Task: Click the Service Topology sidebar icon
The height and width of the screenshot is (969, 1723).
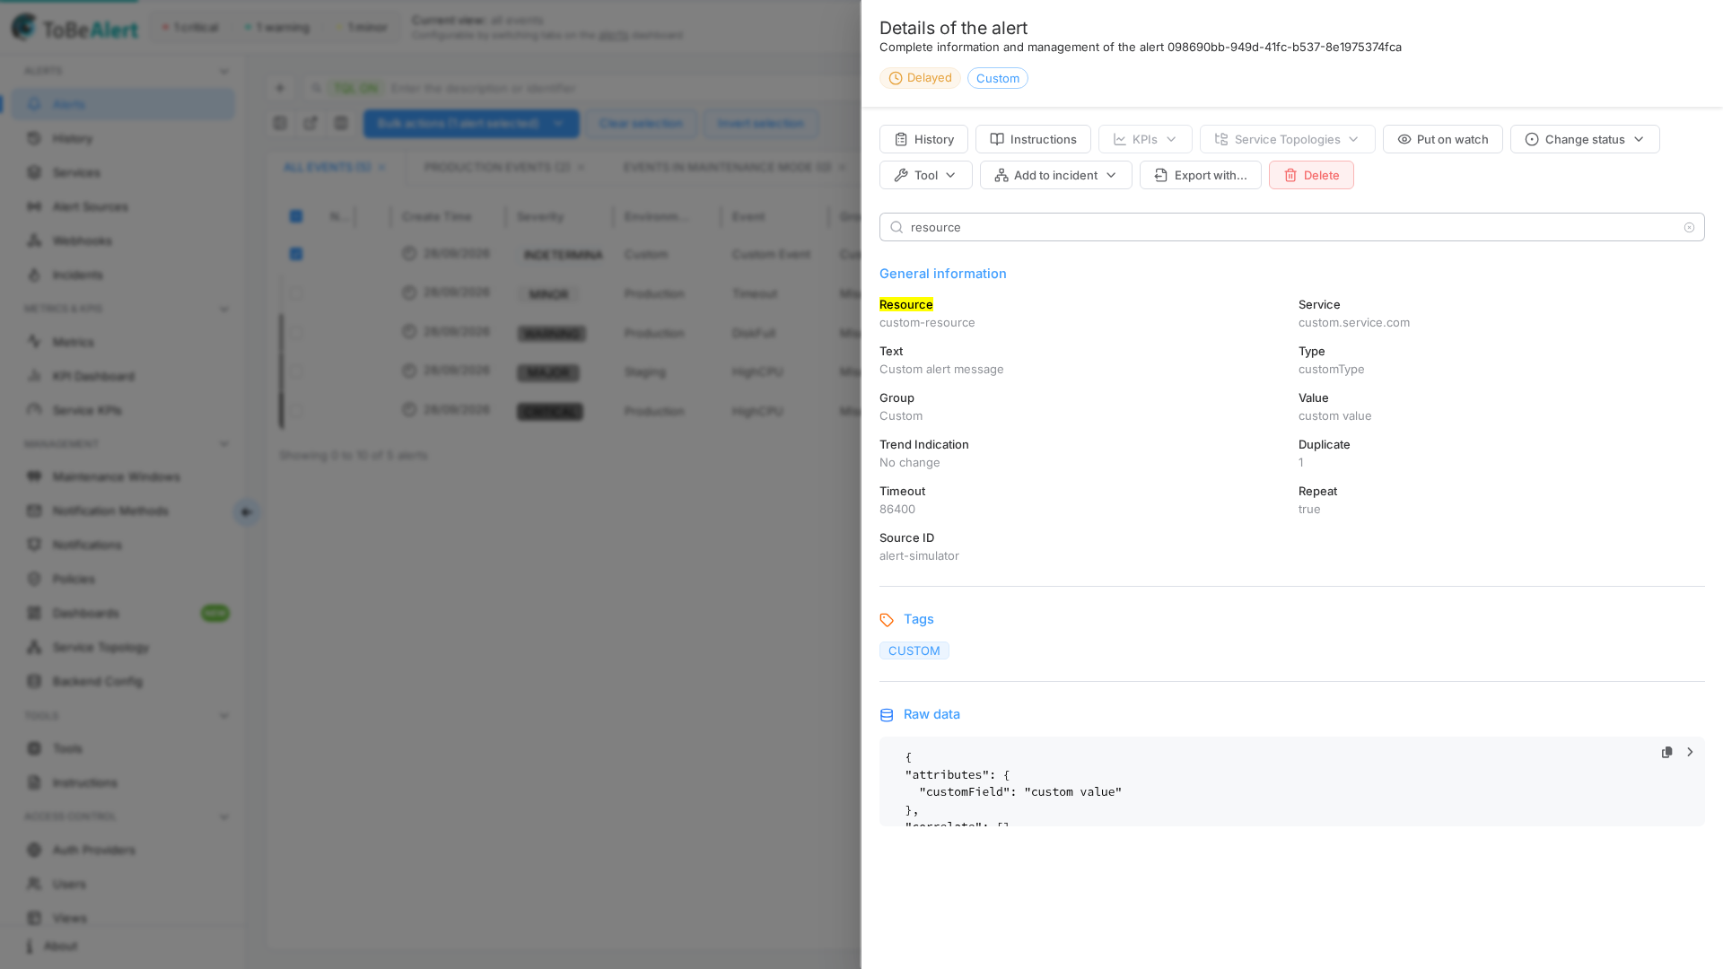Action: (34, 647)
